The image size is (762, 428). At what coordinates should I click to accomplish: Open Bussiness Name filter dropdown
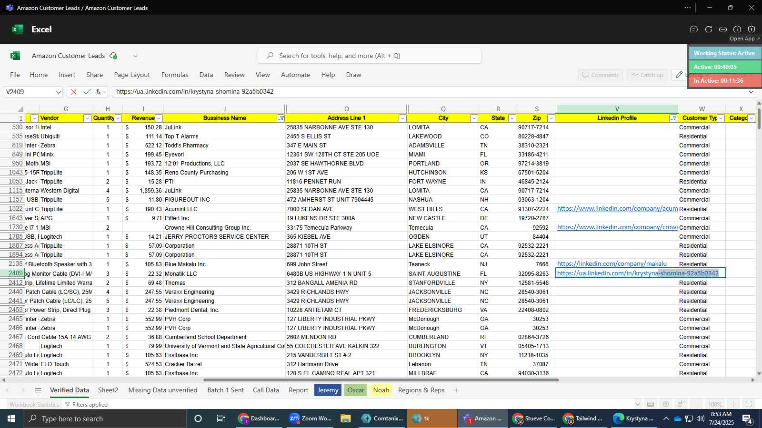click(x=281, y=118)
